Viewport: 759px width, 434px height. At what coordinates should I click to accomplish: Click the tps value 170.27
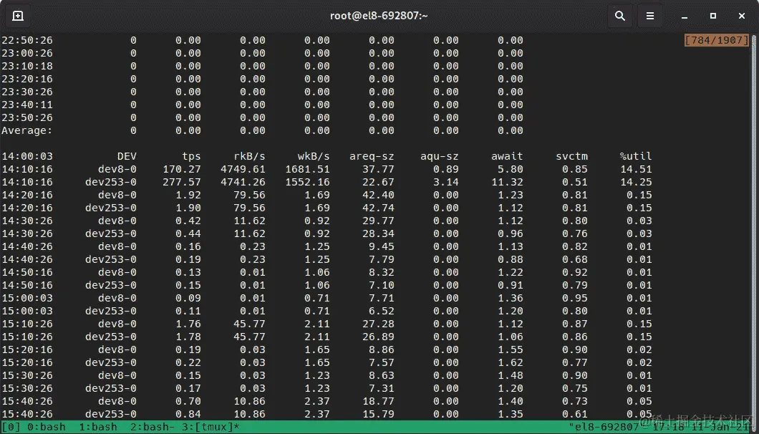point(182,169)
